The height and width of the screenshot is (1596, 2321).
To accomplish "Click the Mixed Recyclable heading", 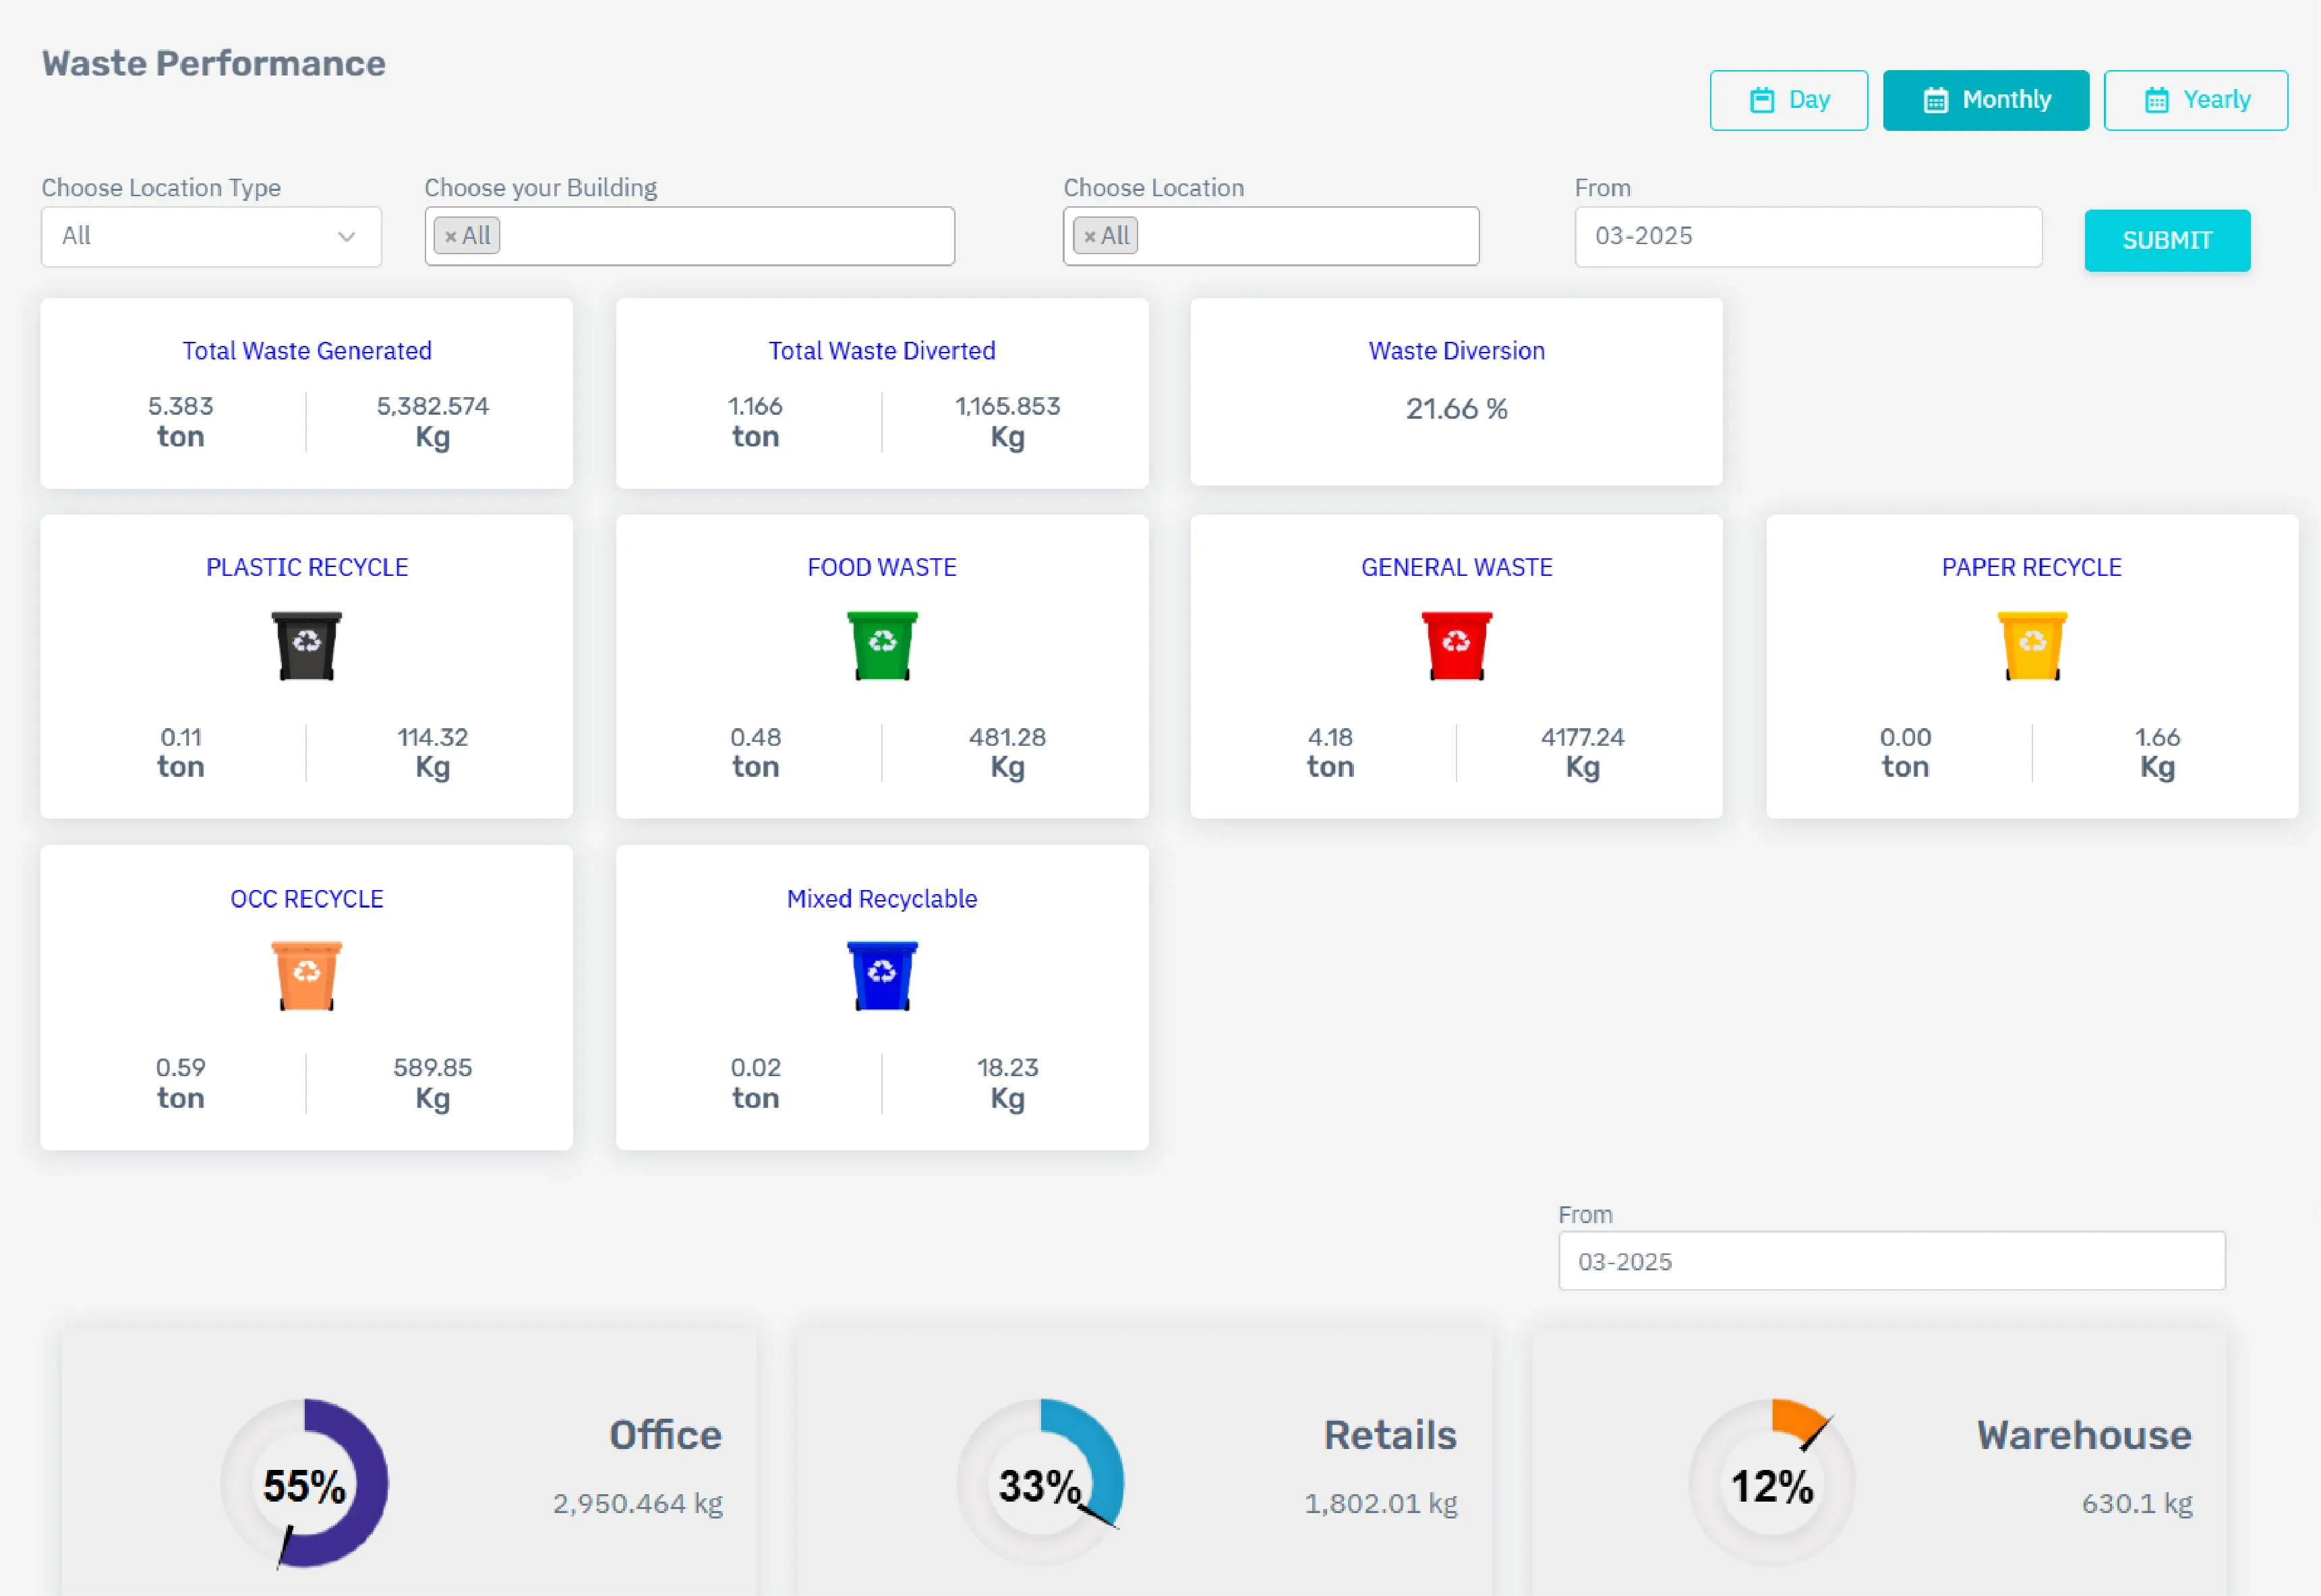I will 882,898.
